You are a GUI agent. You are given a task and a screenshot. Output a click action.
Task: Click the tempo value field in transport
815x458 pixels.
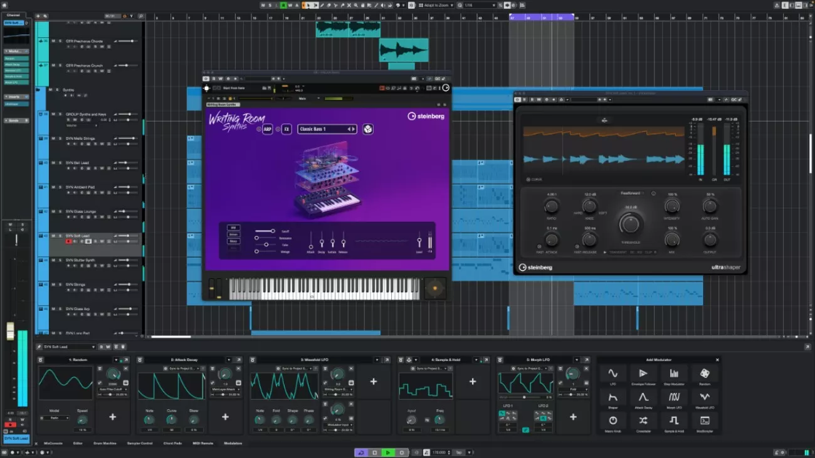[440, 452]
